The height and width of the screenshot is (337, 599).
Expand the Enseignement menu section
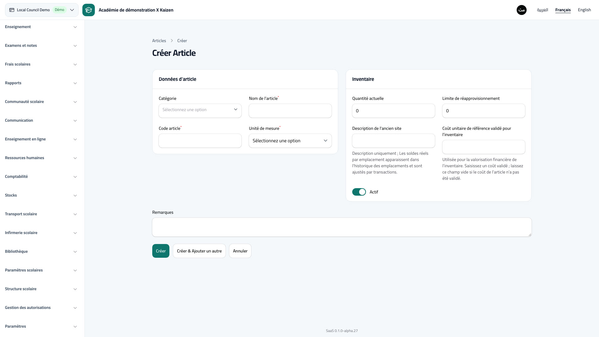point(41,27)
